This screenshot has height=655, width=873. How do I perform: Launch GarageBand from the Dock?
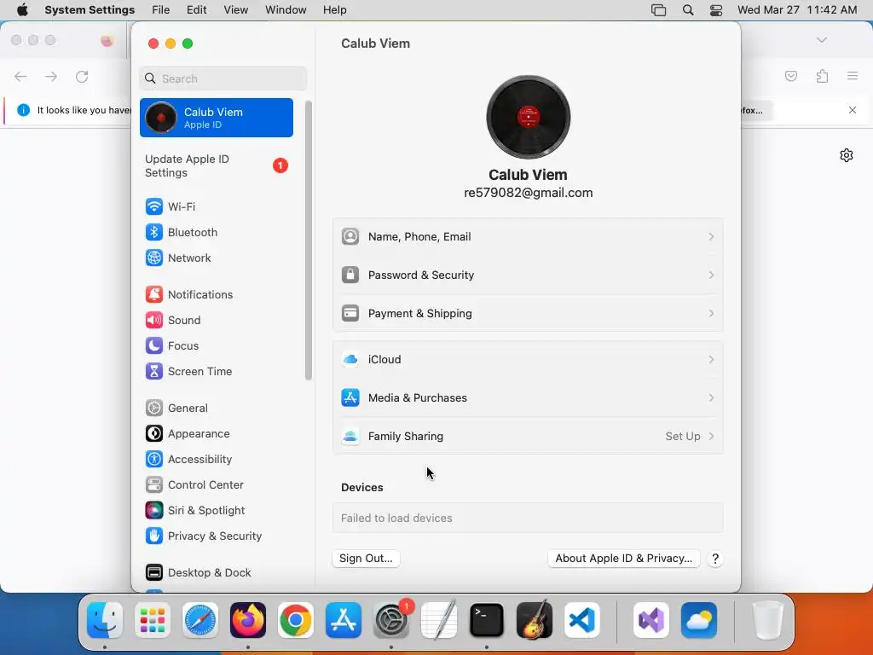click(535, 620)
